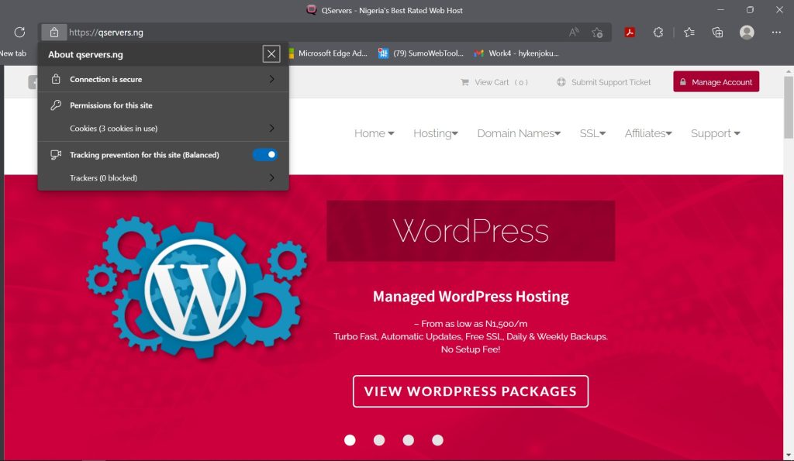Click the 'Turbo Fast, Automatic Updates' line
This screenshot has height=461, width=794.
tap(471, 336)
